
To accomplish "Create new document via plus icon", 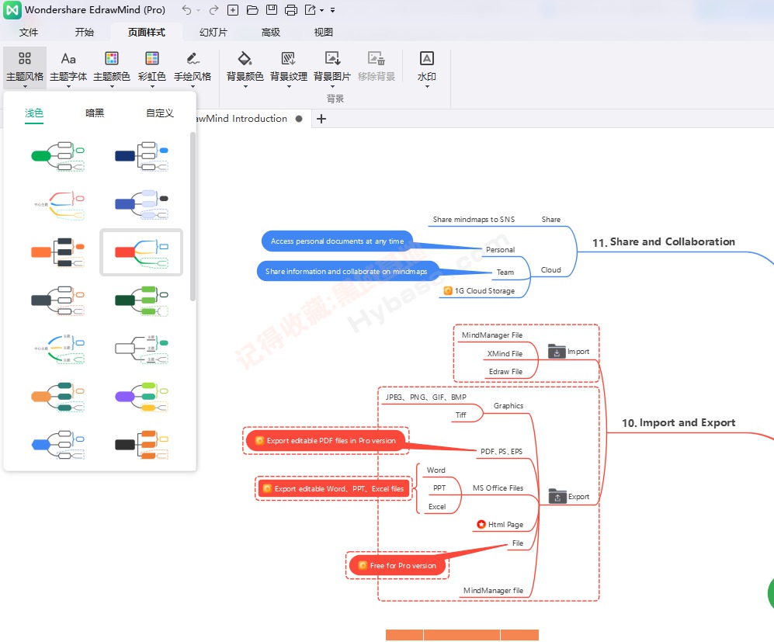I will (x=233, y=10).
